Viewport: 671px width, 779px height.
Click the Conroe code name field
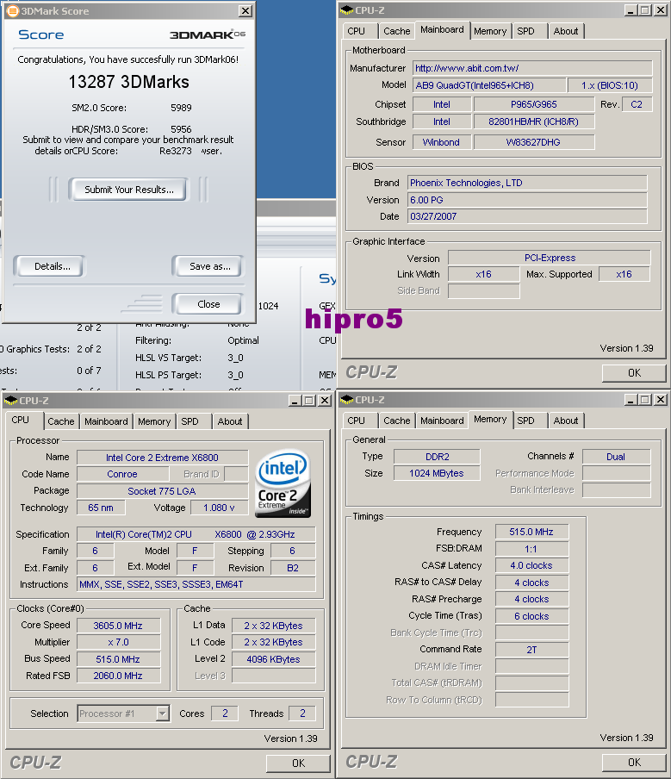pos(122,474)
